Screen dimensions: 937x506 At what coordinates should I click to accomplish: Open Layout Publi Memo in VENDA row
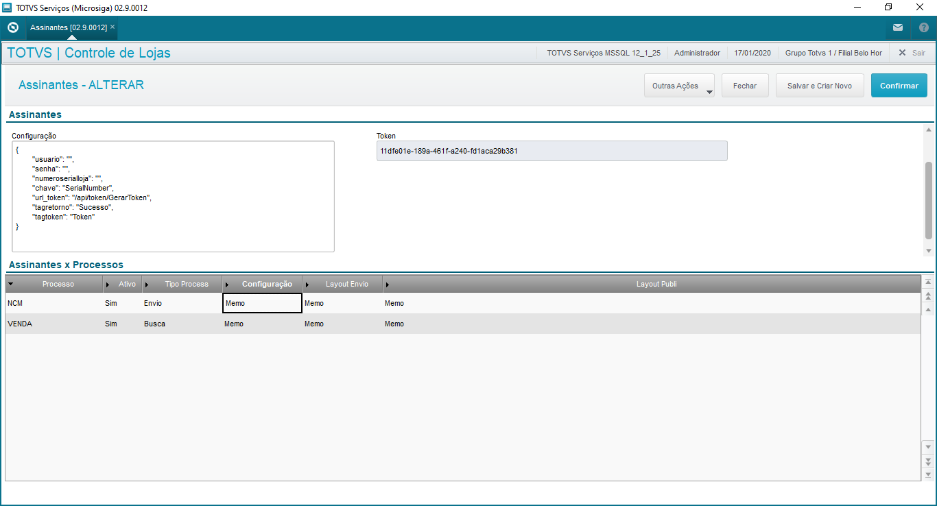(652, 324)
